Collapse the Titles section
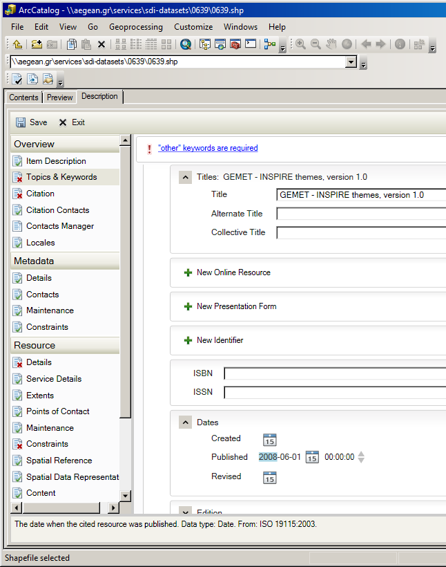446x567 pixels. pos(185,177)
